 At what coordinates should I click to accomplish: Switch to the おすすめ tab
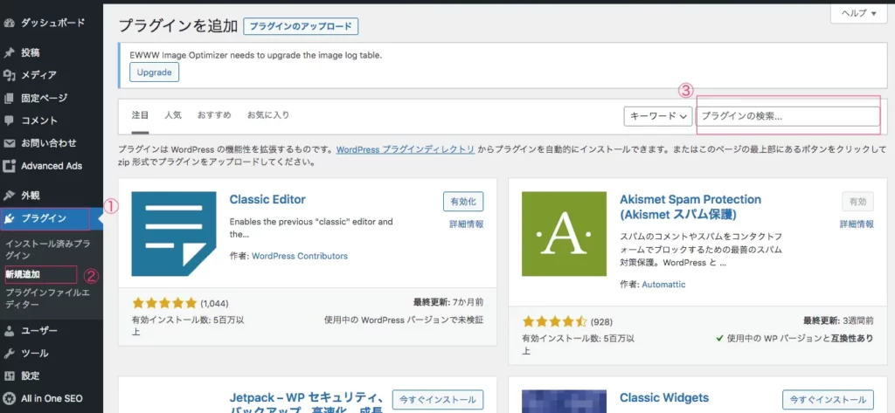pos(214,115)
